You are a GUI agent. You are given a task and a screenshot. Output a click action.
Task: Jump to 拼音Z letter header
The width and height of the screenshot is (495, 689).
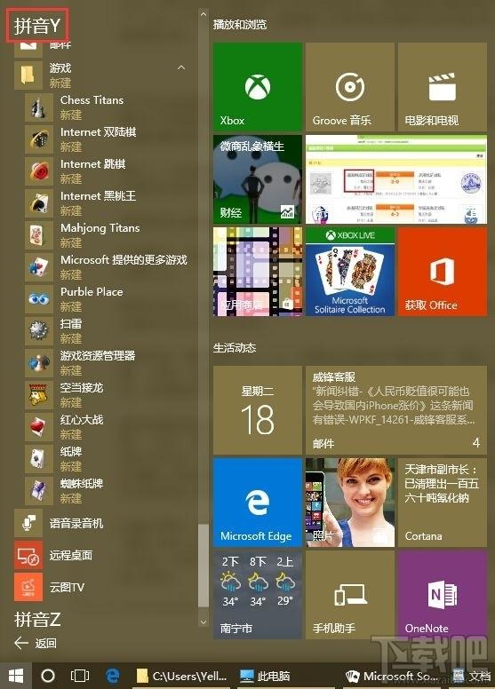[37, 619]
